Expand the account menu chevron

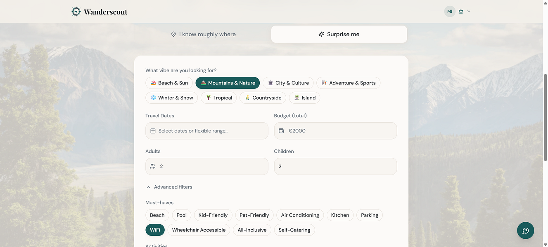click(469, 12)
